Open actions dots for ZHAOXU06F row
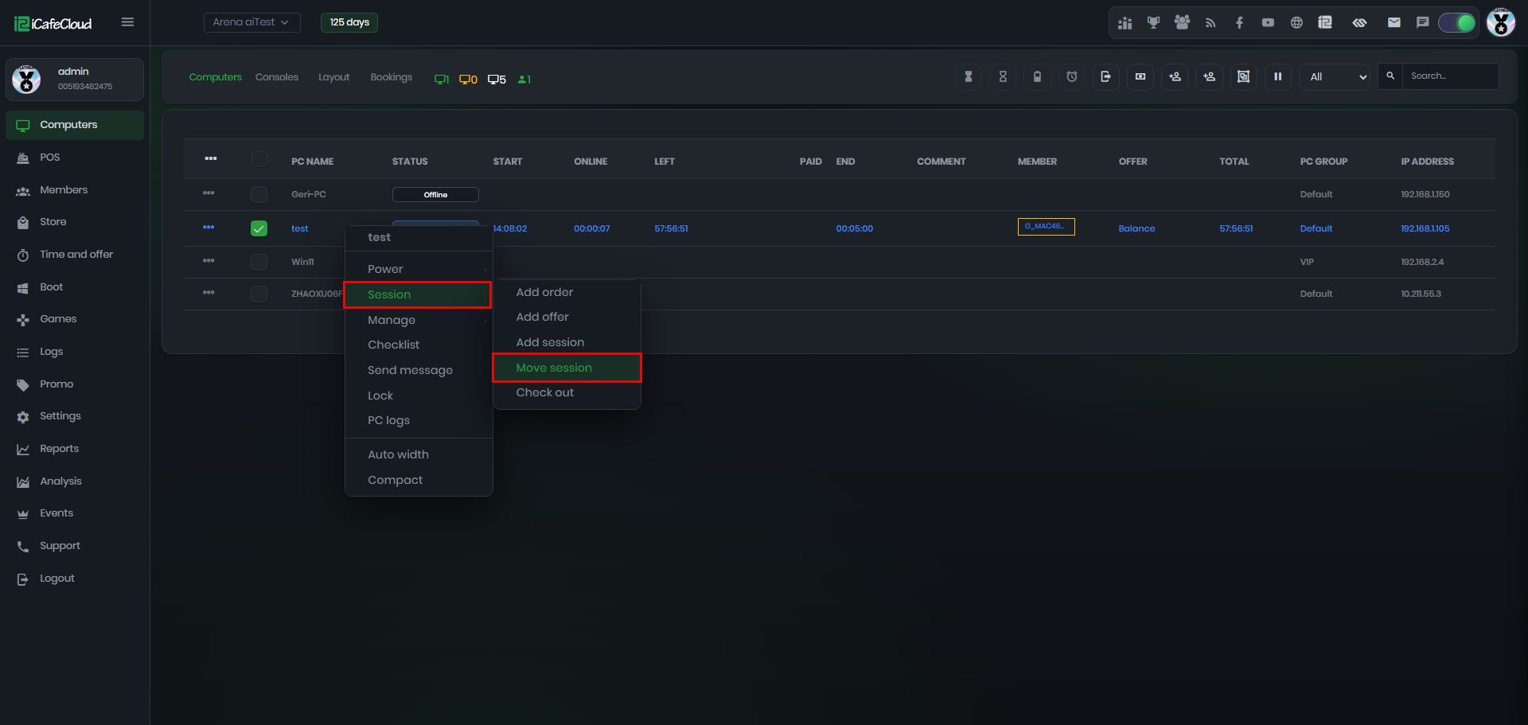The width and height of the screenshot is (1528, 725). [209, 293]
